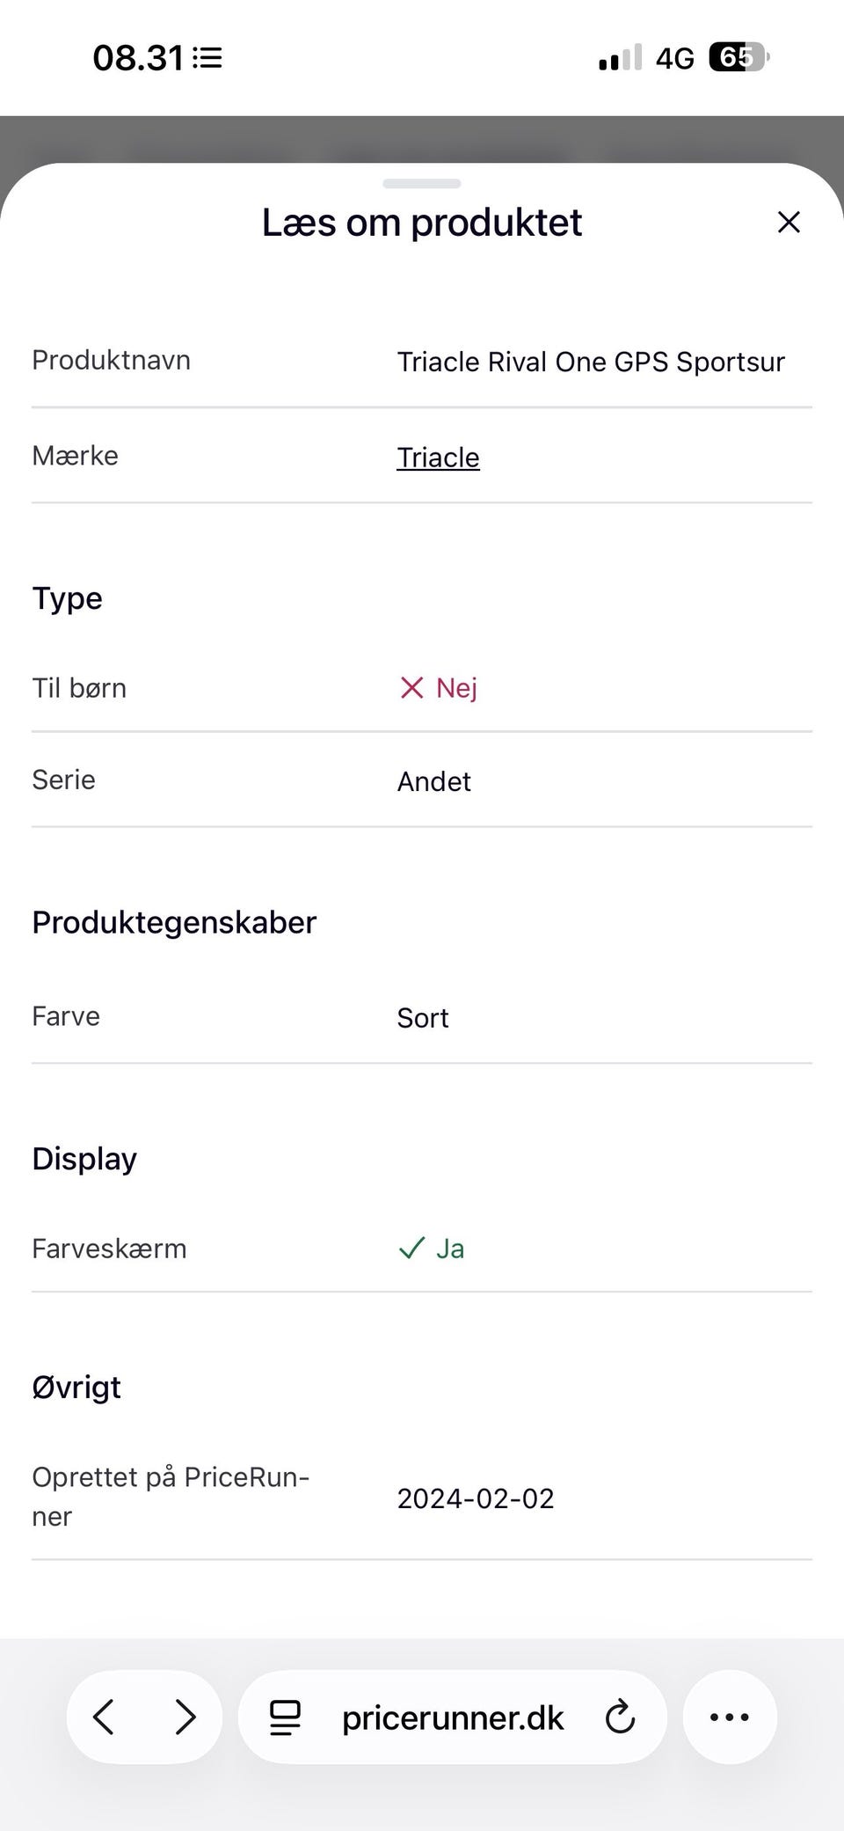Tap the Produktegenskaber section heading
844x1831 pixels.
coord(174,922)
